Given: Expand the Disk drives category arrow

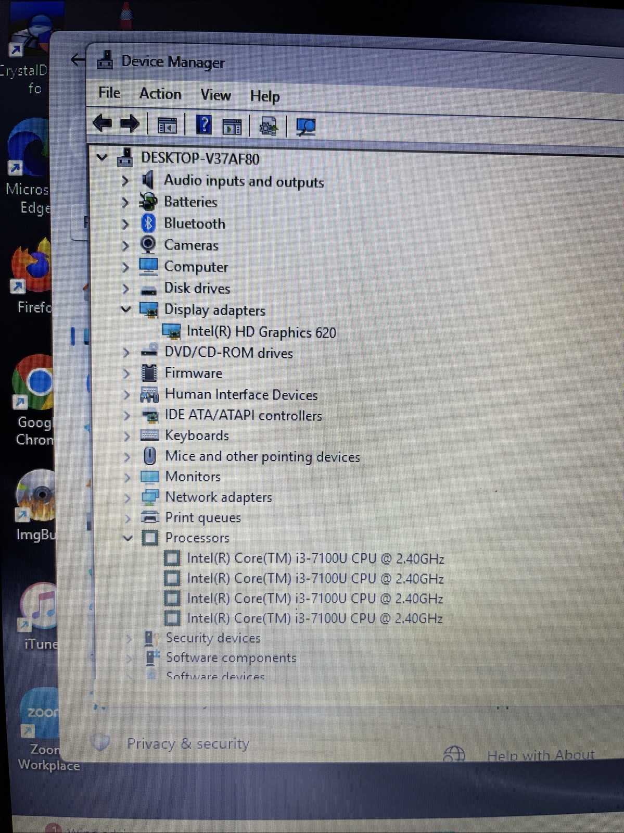Looking at the screenshot, I should [125, 289].
